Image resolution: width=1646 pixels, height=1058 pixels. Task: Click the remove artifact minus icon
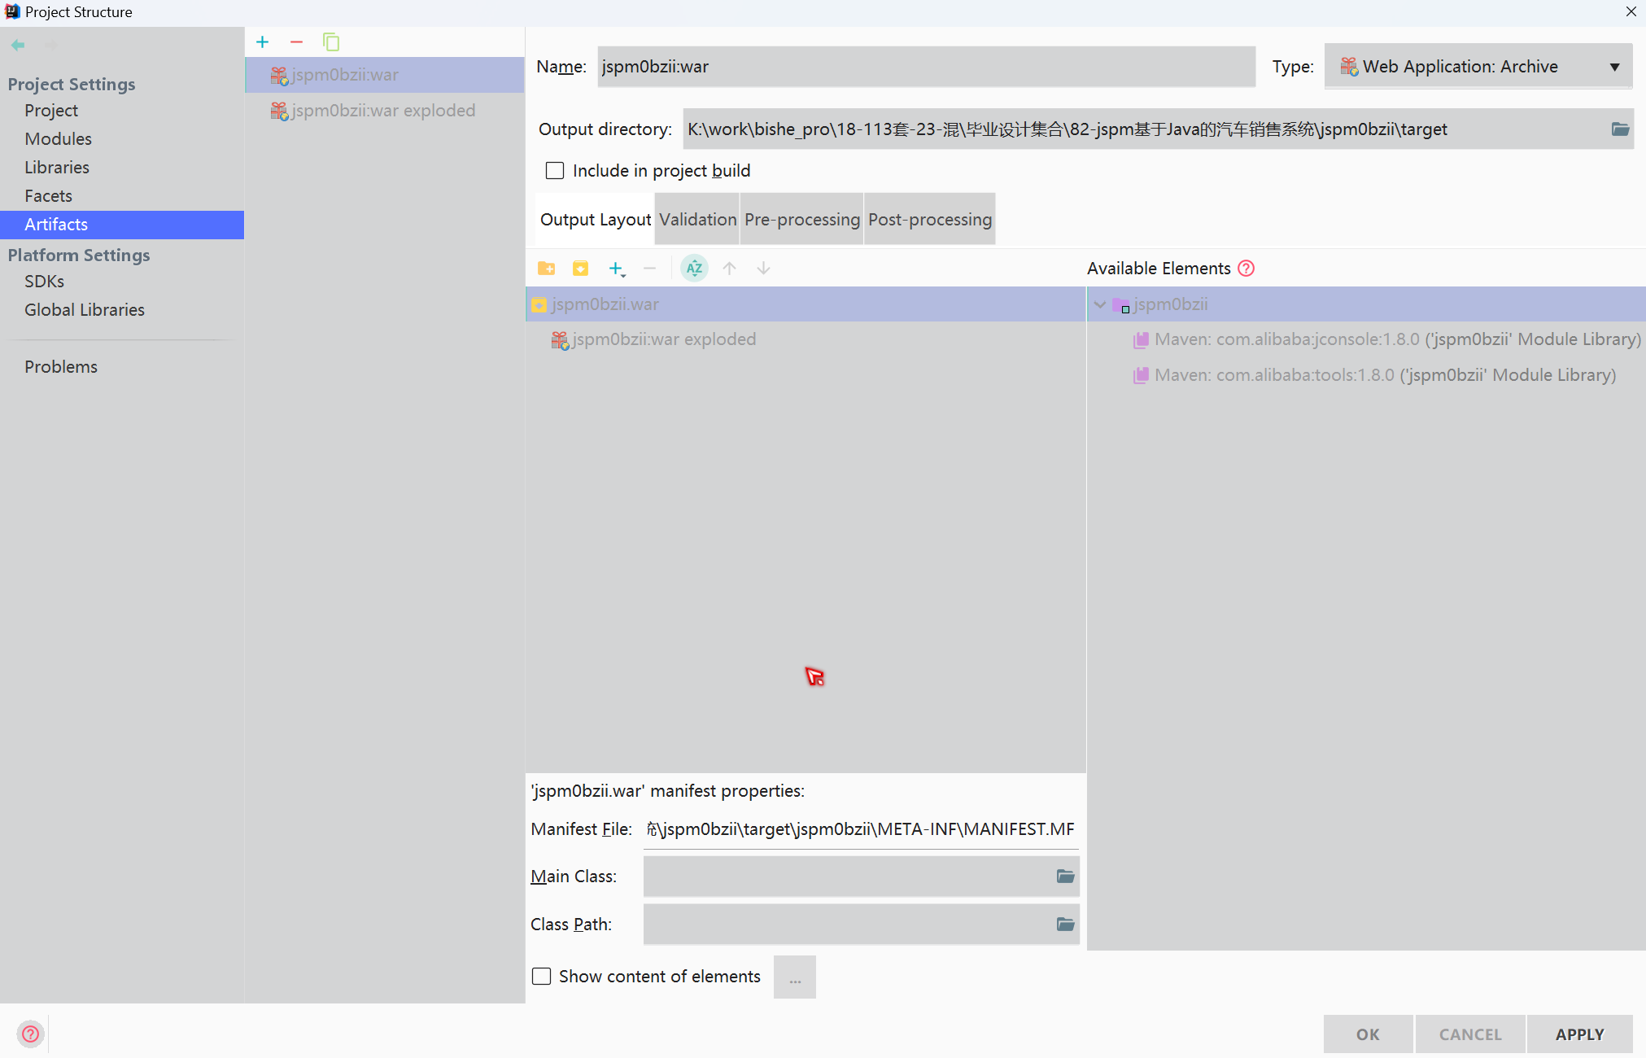pyautogui.click(x=296, y=42)
